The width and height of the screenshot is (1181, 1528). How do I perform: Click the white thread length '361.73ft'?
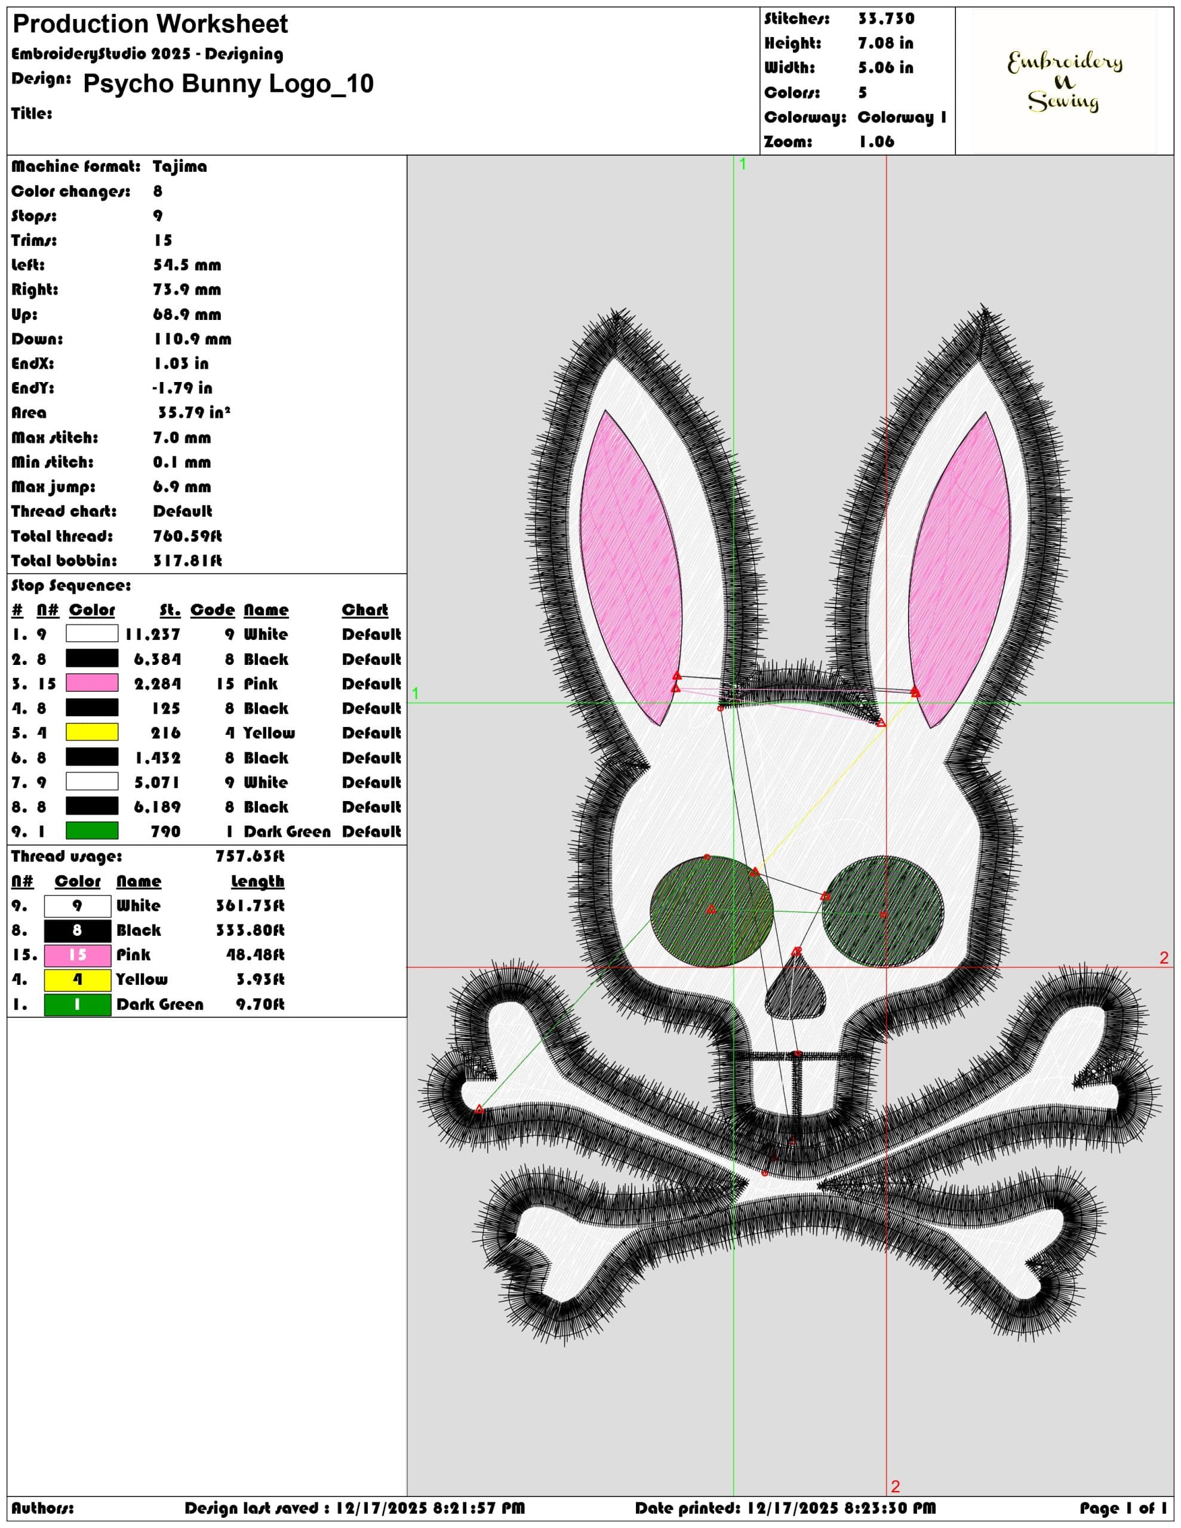pos(250,905)
